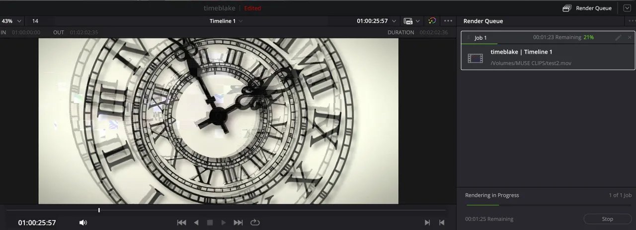636x230 pixels.
Task: Click the filmstrip thumbnail for Job 1
Action: coord(475,58)
